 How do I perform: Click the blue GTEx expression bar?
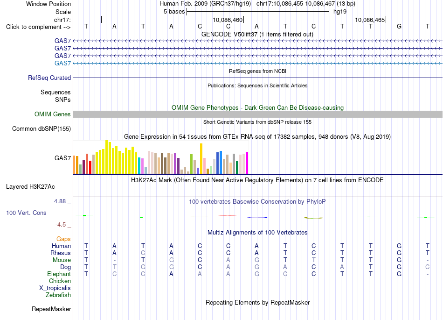coord(221,162)
